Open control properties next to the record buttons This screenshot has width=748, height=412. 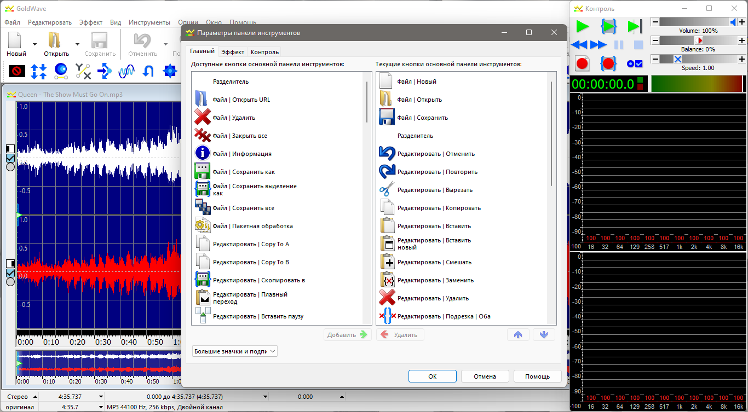click(635, 64)
